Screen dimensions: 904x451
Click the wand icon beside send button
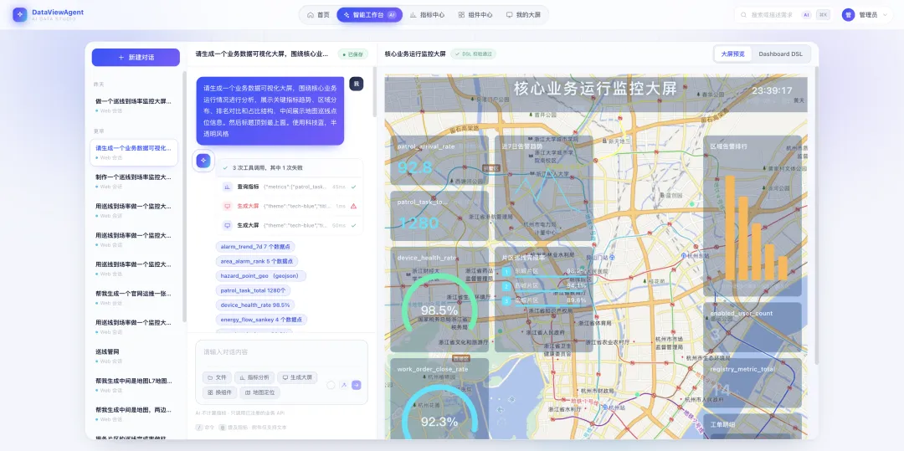(344, 386)
